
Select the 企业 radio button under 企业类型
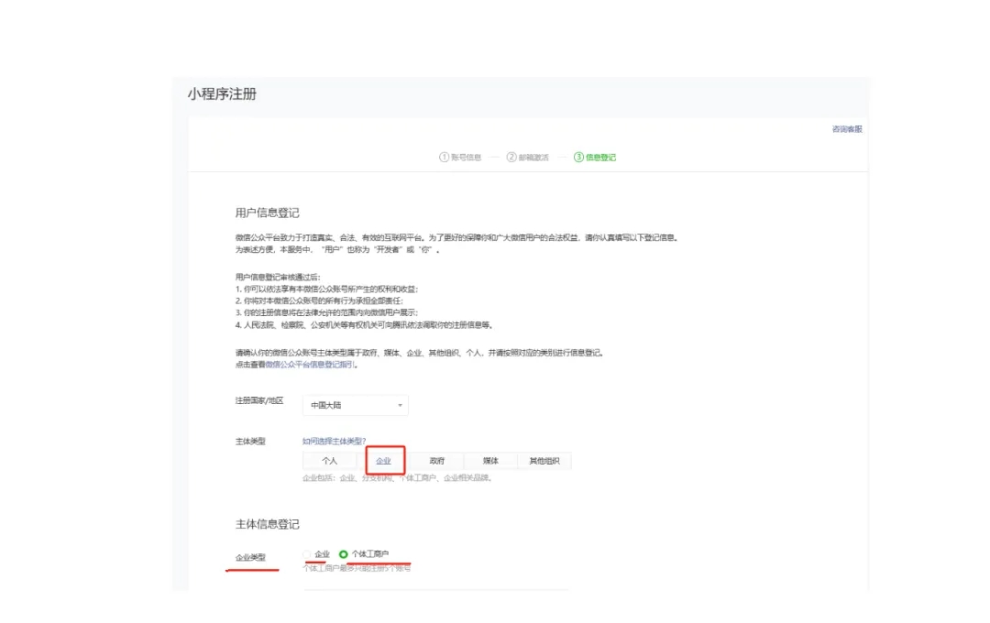pos(308,554)
